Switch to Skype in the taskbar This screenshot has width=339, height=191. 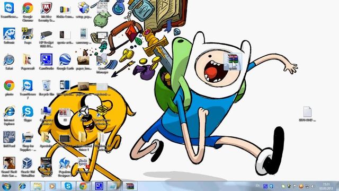tap(68, 186)
